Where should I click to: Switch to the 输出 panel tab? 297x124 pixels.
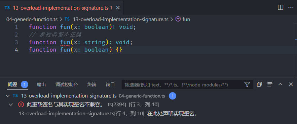[41, 84]
